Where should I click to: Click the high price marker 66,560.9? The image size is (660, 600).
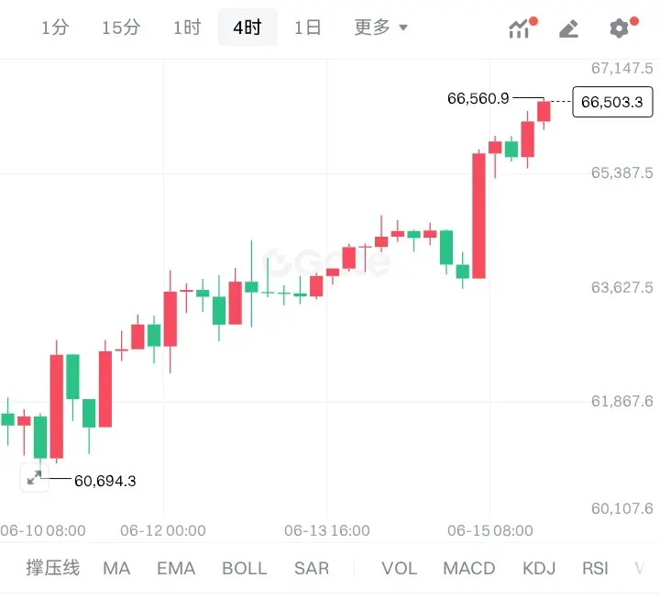478,98
